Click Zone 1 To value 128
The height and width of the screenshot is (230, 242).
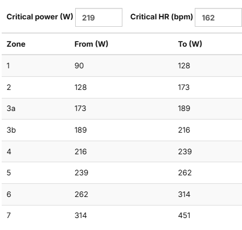(184, 65)
